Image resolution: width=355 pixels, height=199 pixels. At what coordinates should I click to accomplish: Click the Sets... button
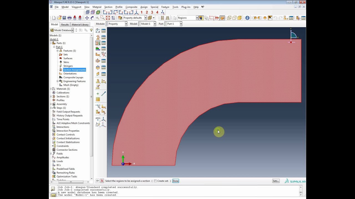276,181
